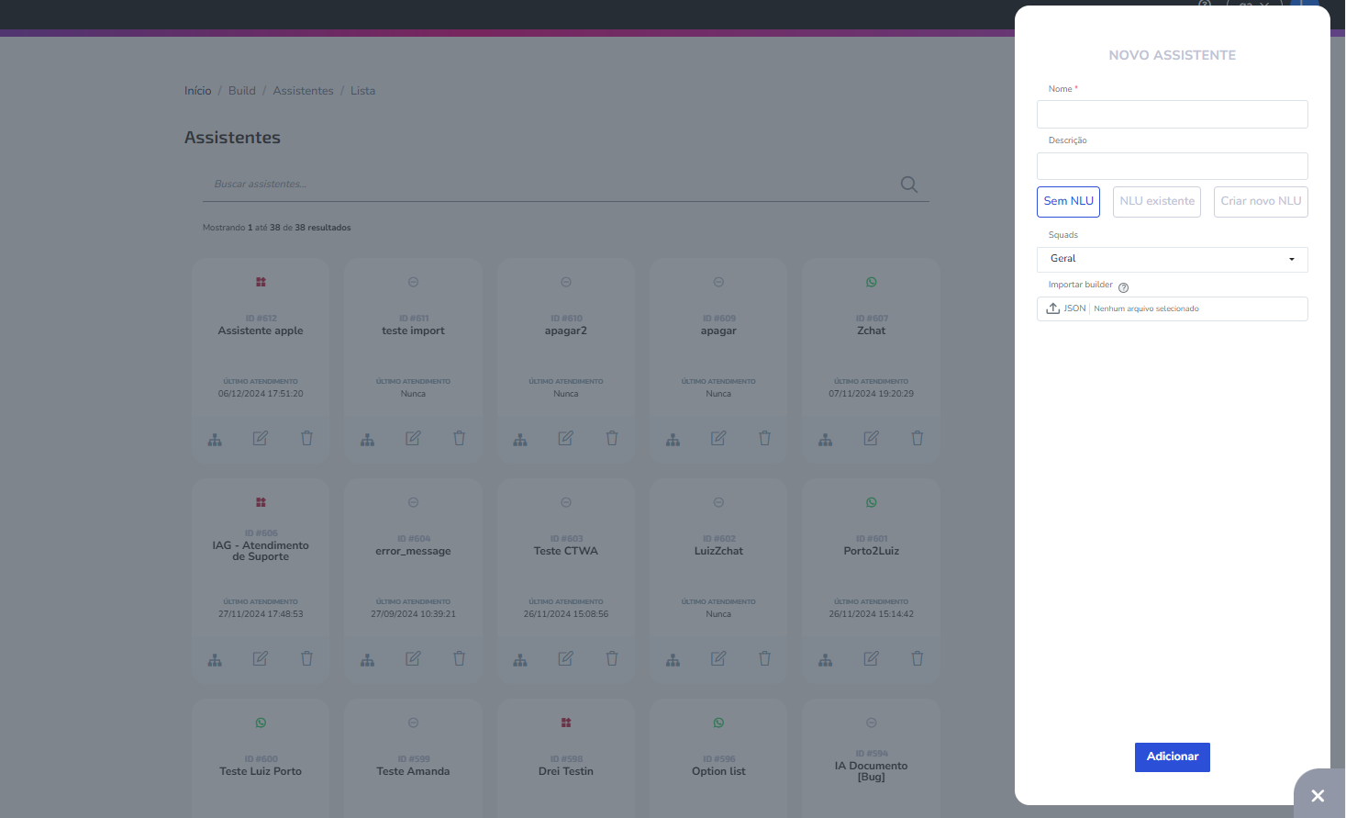This screenshot has height=818, width=1346.
Task: Focus the Nome input field
Action: point(1173,115)
